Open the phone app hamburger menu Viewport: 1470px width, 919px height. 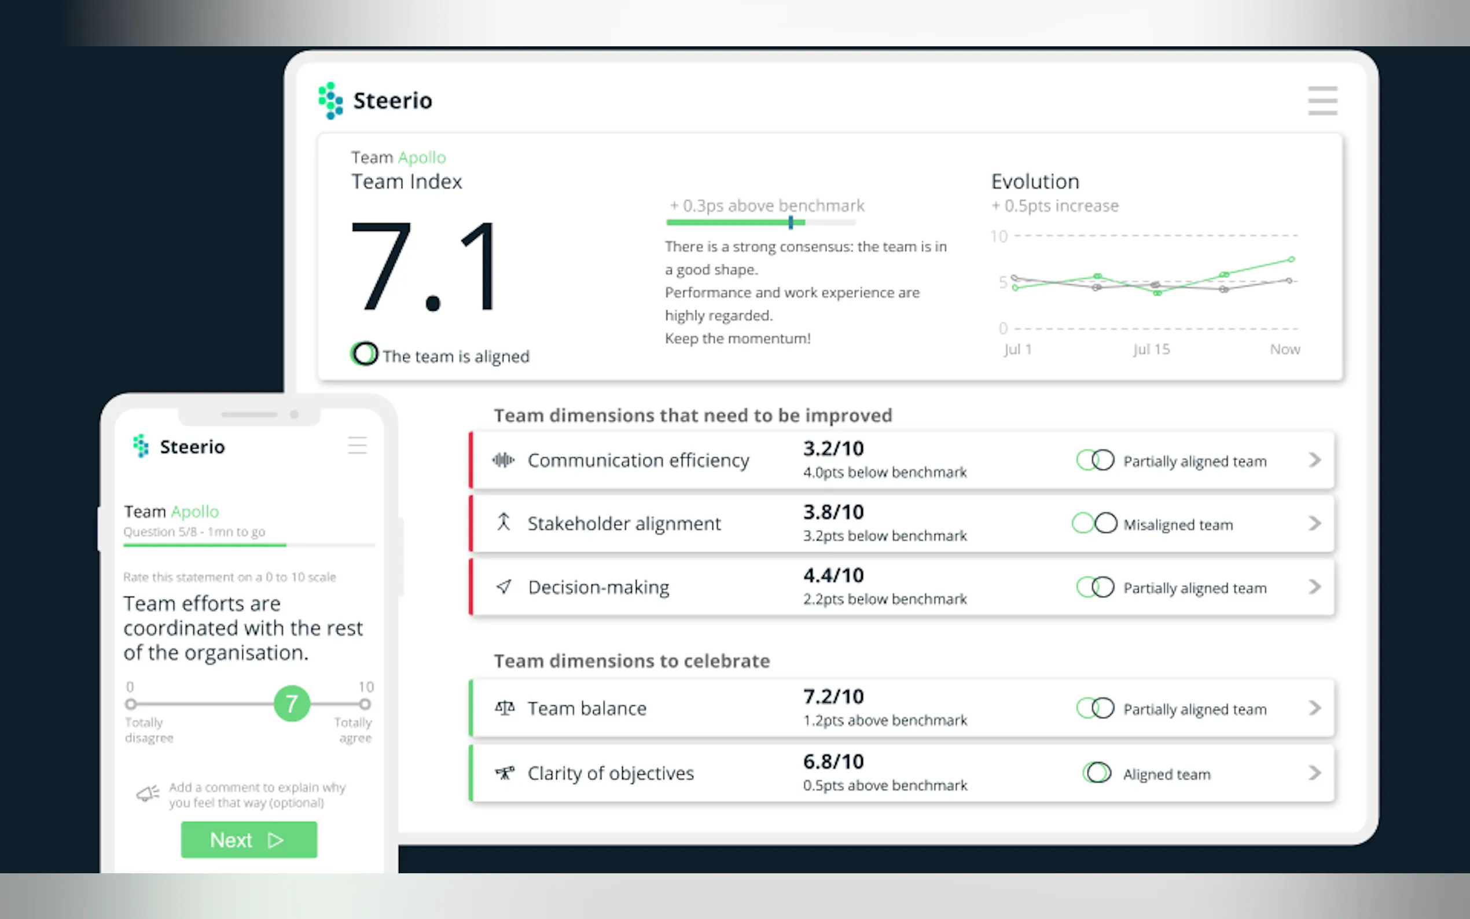(357, 446)
